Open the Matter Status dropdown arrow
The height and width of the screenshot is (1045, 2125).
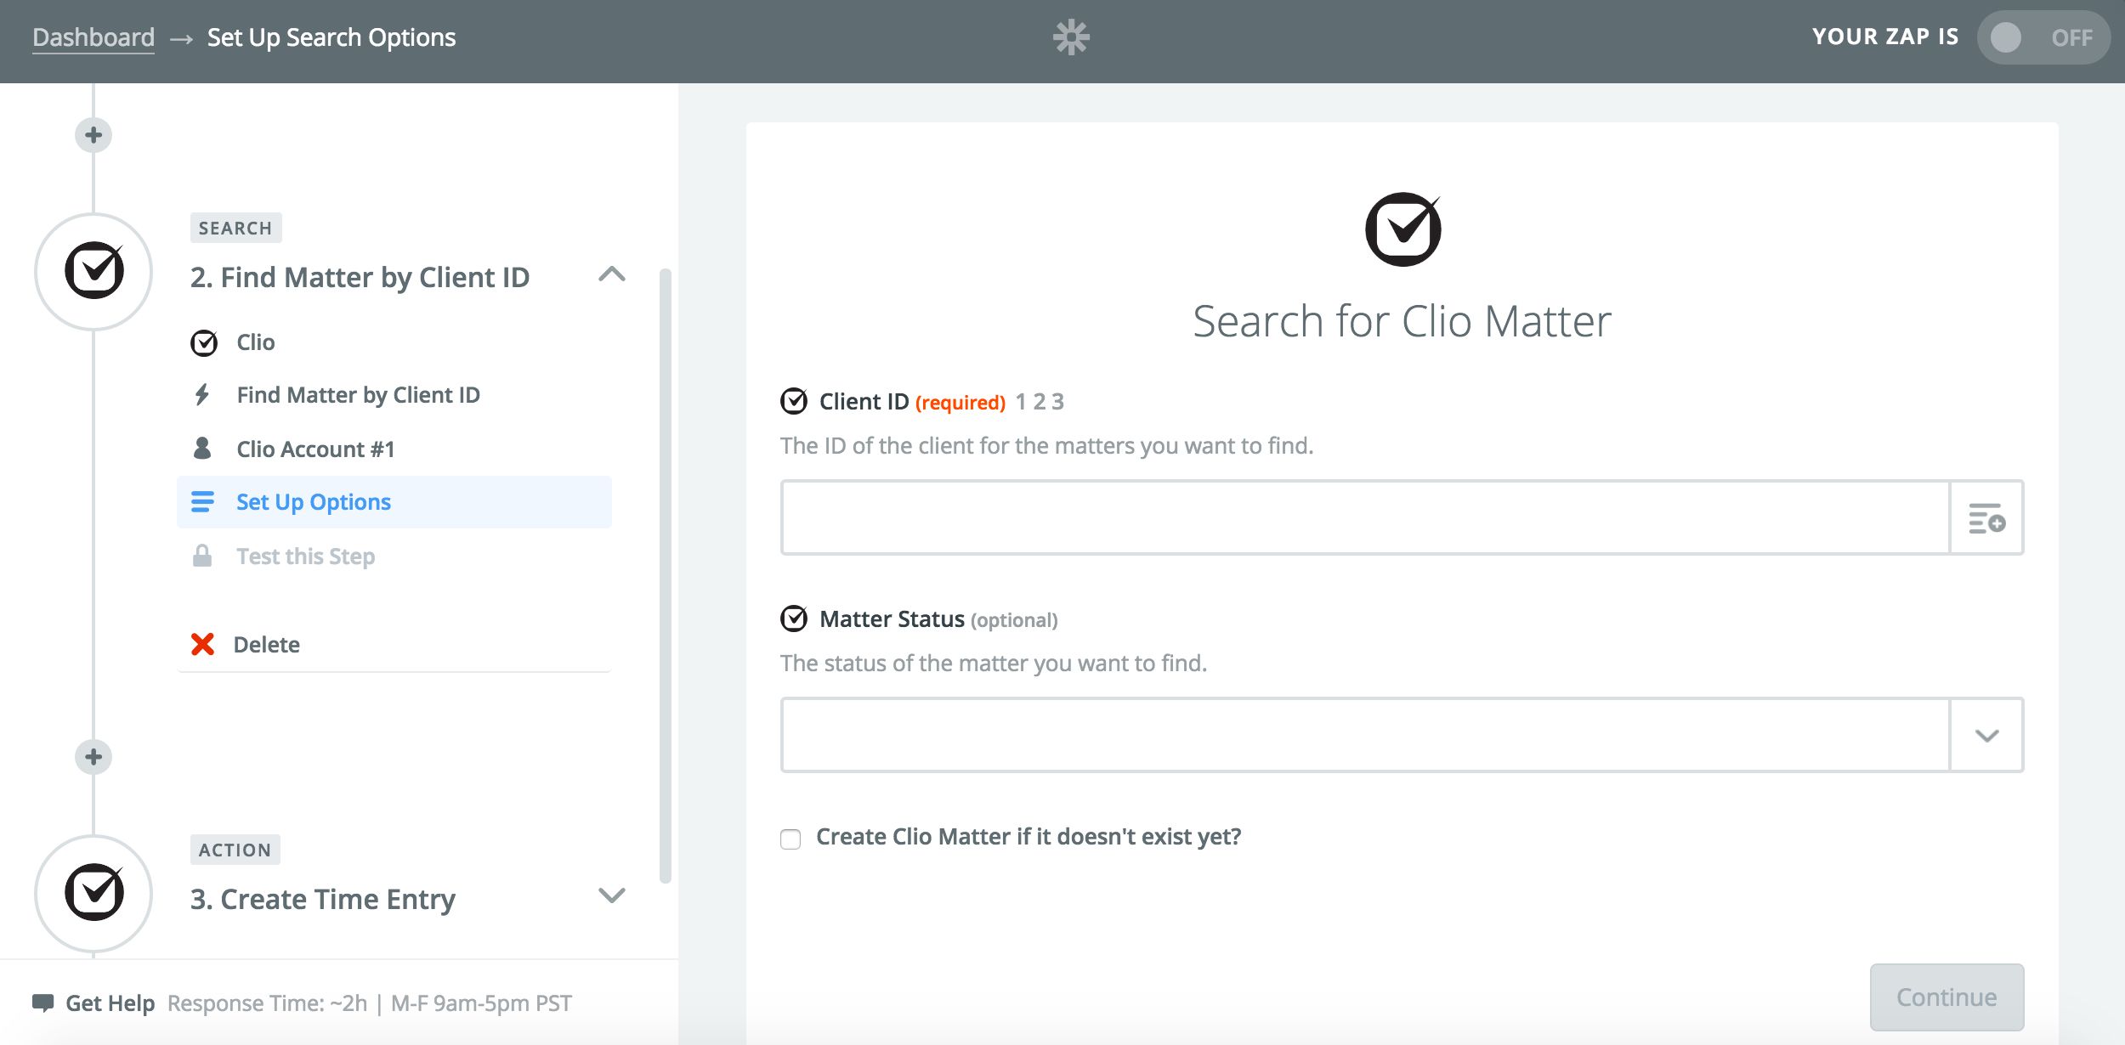click(x=1986, y=735)
